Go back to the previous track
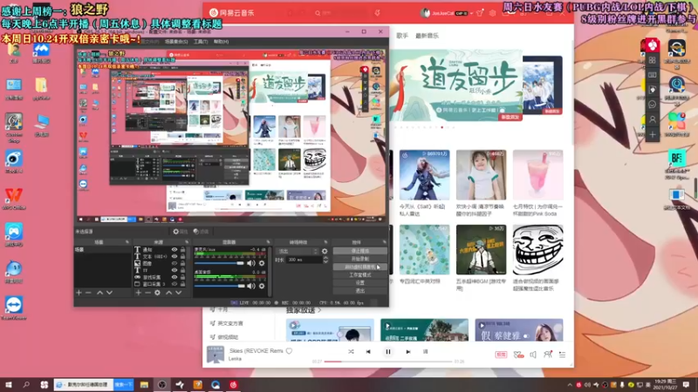The image size is (698, 392). (x=368, y=352)
